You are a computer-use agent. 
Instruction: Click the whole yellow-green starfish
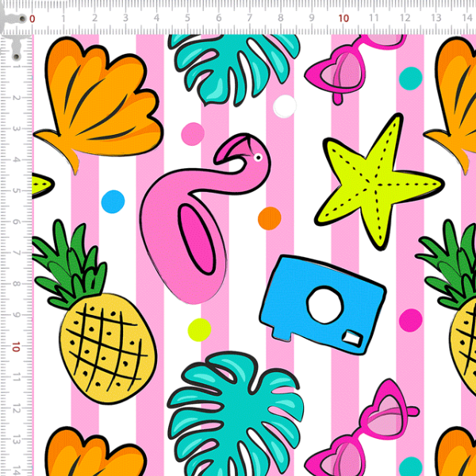click(x=378, y=182)
